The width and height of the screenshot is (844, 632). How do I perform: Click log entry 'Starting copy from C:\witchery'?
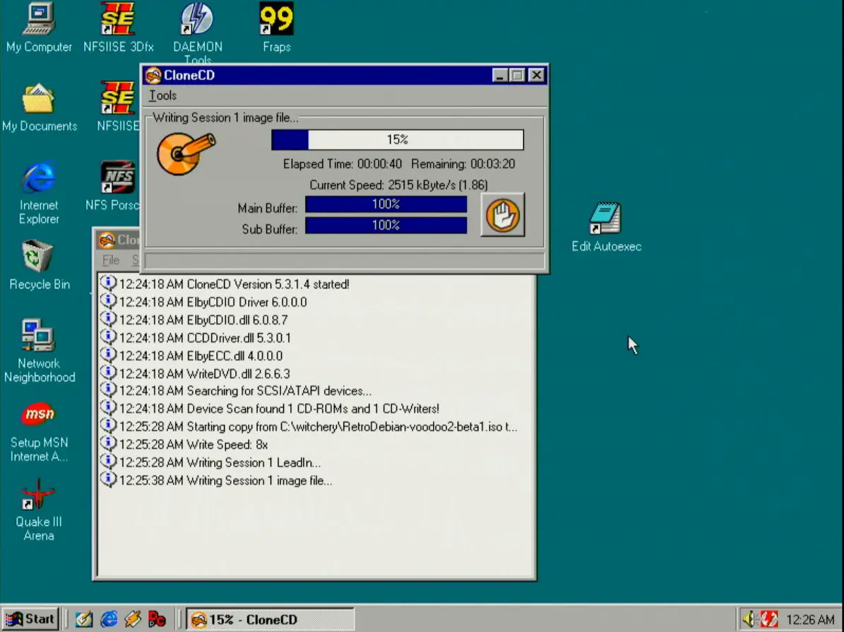(x=309, y=427)
